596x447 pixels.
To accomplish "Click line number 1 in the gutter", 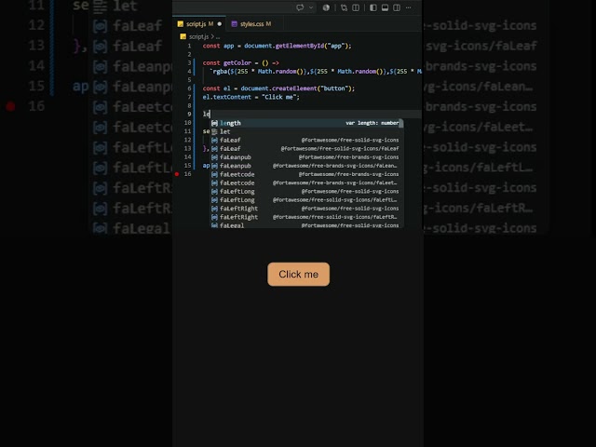I will [x=189, y=46].
